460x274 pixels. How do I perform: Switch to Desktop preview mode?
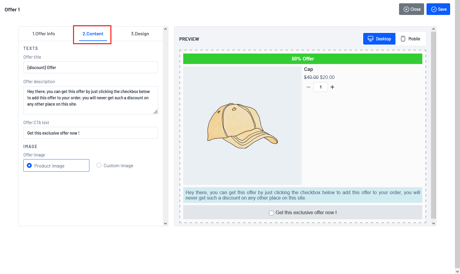click(x=379, y=39)
